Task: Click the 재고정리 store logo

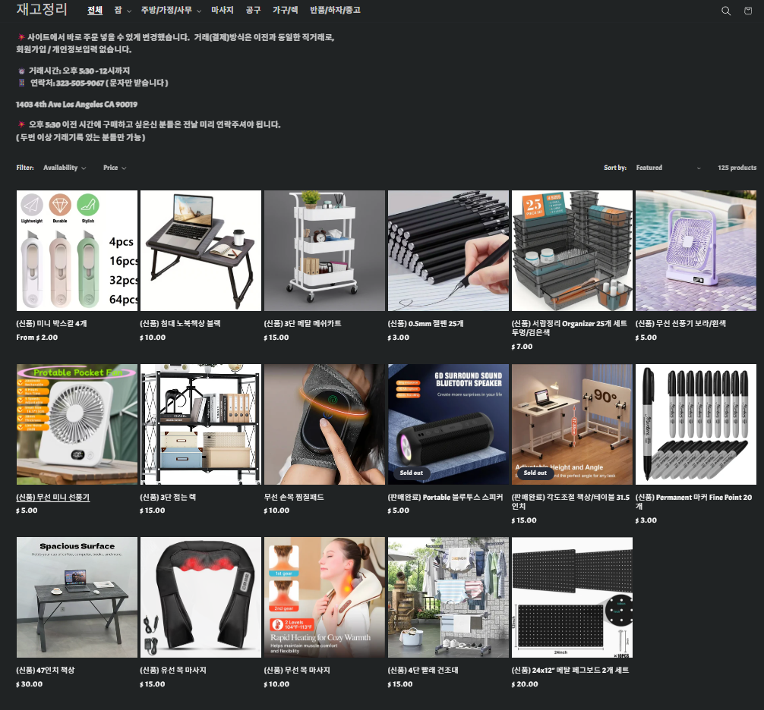Action: (42, 10)
